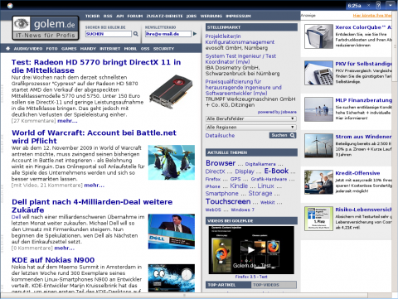This screenshot has height=299, width=398.
Task: Open IMPRESSUM in the top menu
Action: point(238,16)
